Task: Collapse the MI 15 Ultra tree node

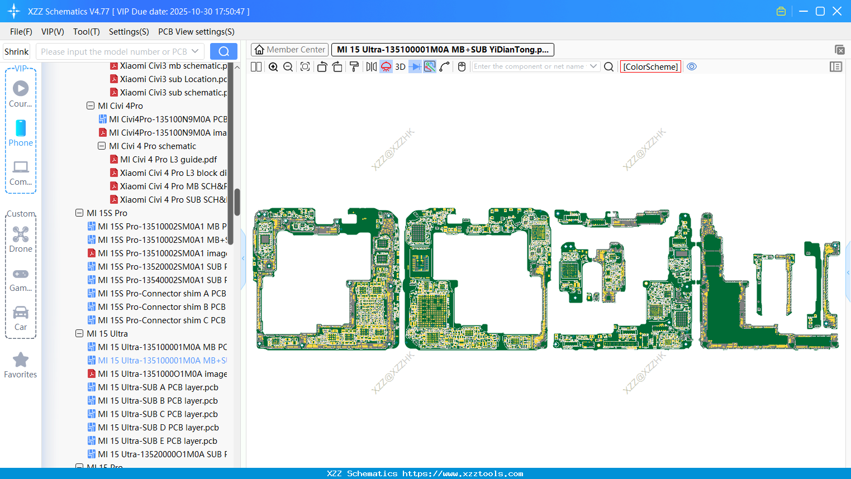Action: (x=79, y=333)
